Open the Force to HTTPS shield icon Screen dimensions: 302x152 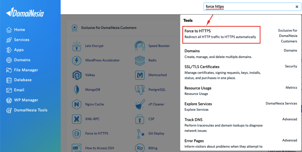pos(77,133)
